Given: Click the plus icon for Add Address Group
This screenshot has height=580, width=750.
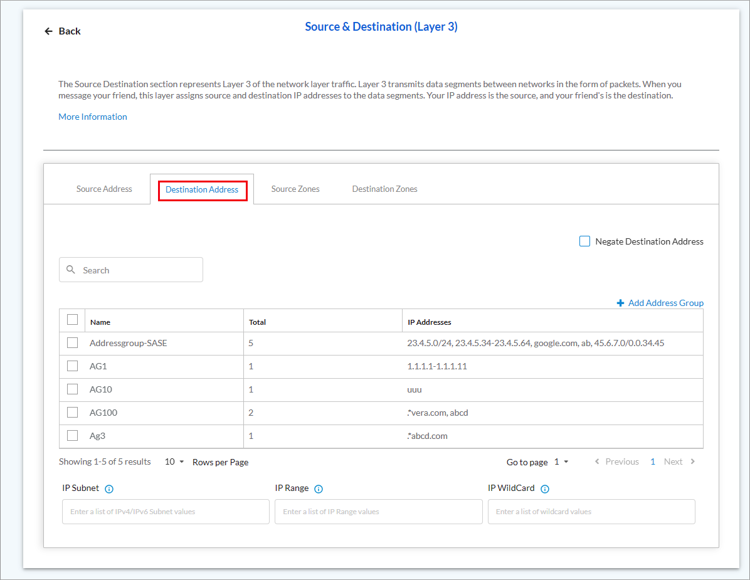Looking at the screenshot, I should pos(620,303).
